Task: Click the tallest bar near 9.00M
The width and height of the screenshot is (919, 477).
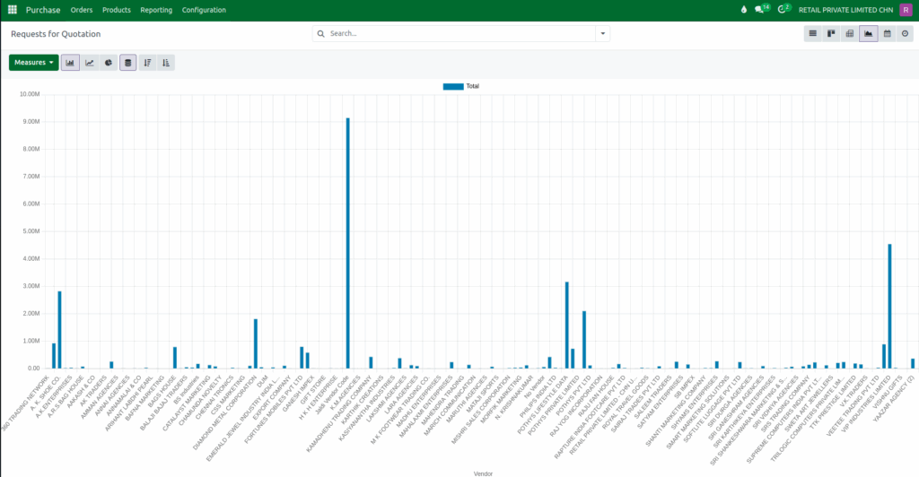Action: (347, 243)
